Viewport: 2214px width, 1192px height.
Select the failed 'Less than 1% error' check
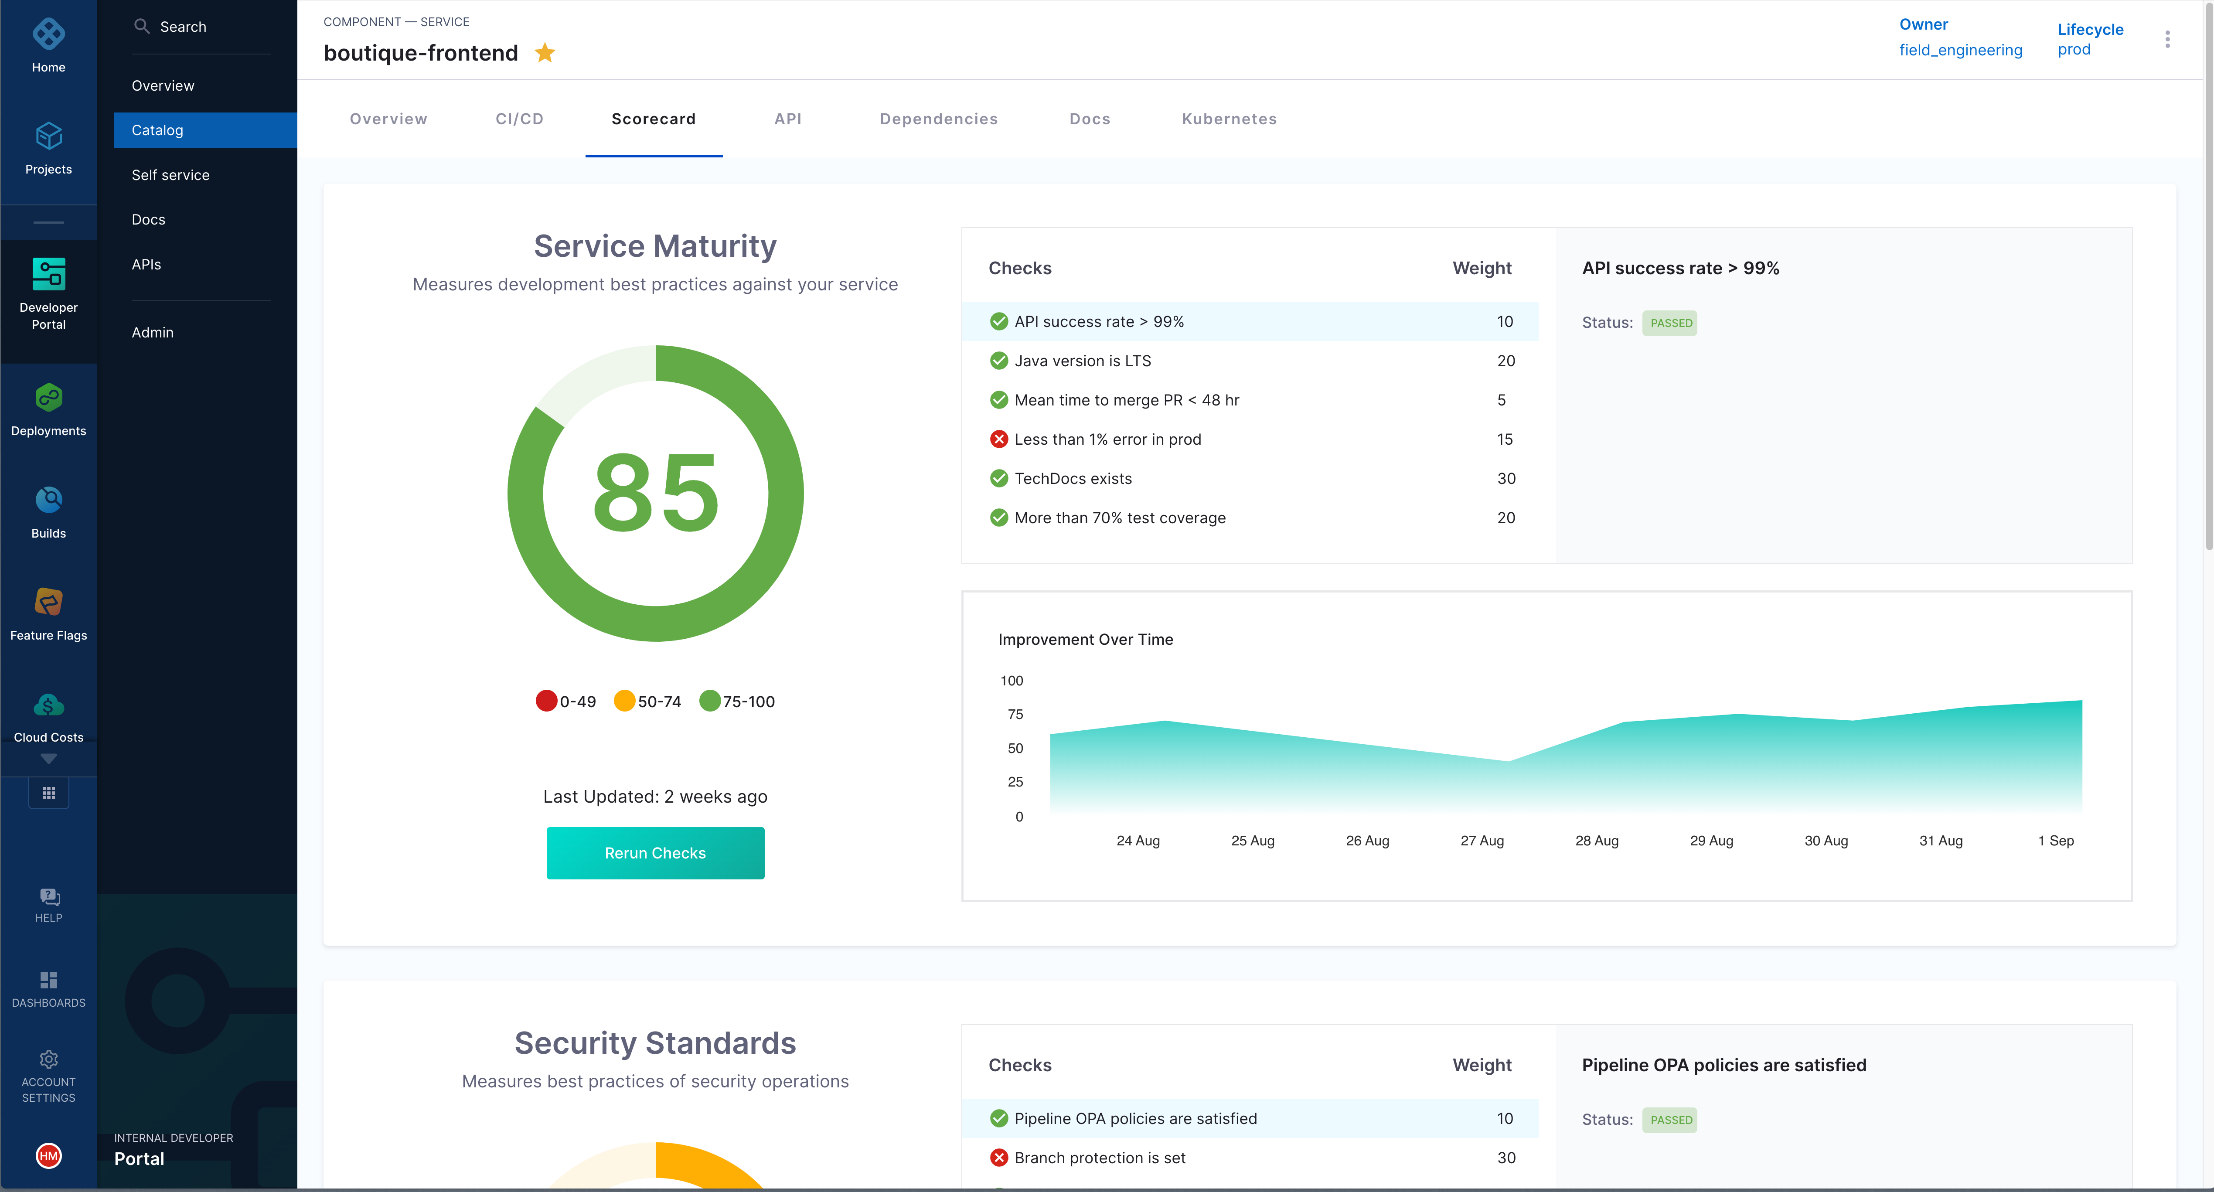tap(1107, 439)
